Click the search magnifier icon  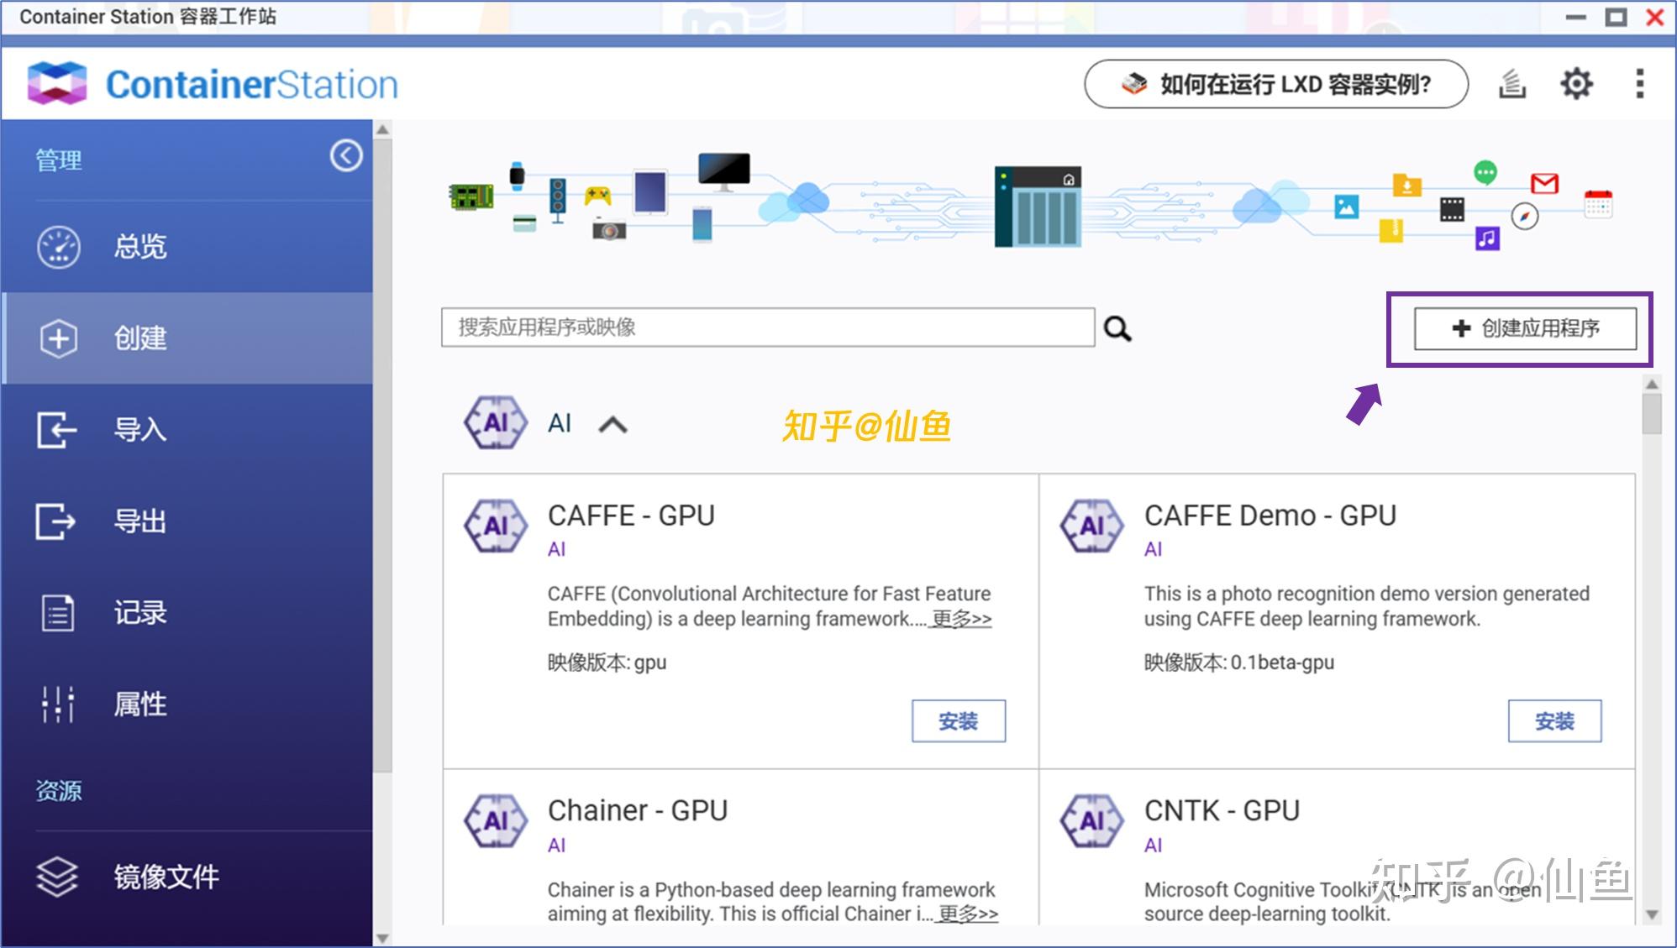(1117, 328)
